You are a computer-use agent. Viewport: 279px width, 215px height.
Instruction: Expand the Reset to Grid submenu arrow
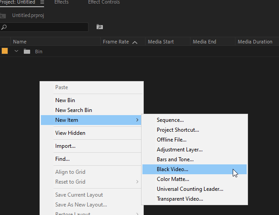click(137, 182)
